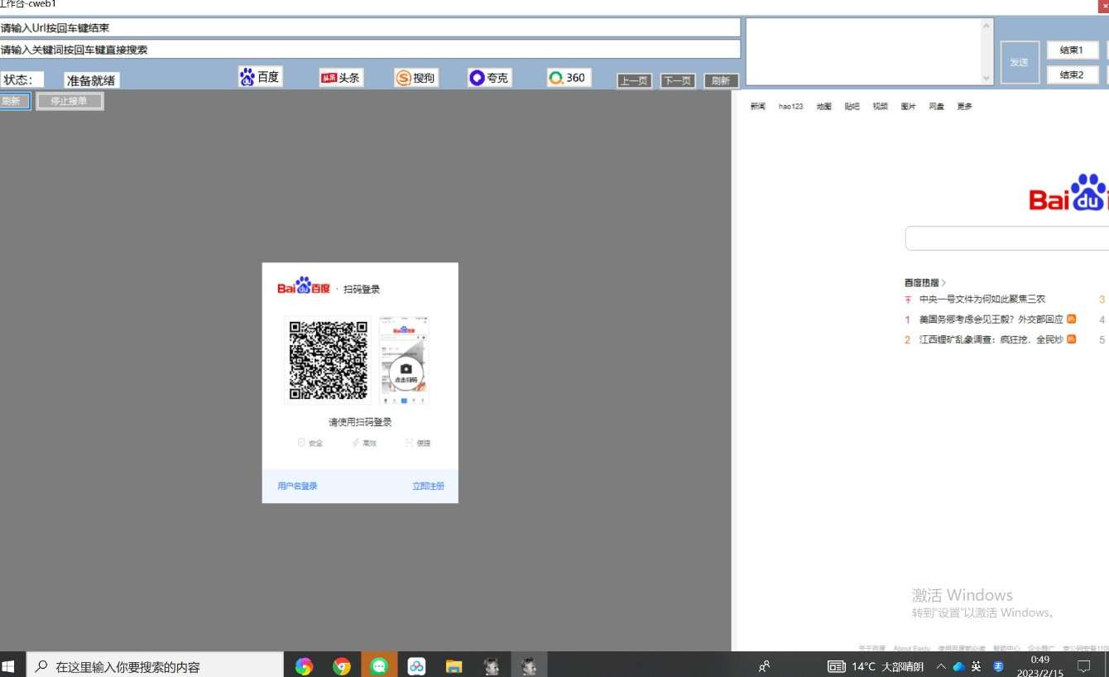Screen dimensions: 1109x677
Task: Open hot topic 江西锂矿乱象调查
Action: point(991,339)
